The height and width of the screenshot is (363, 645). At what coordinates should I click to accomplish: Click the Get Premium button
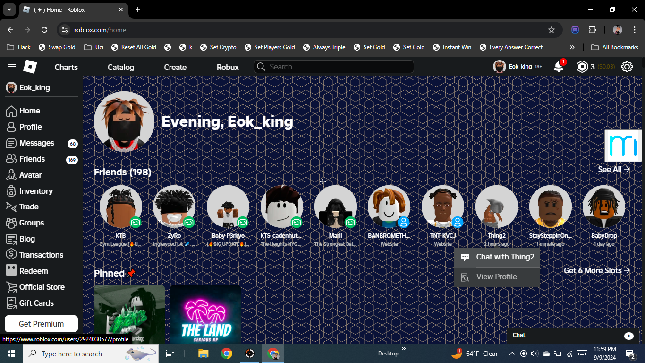[41, 324]
